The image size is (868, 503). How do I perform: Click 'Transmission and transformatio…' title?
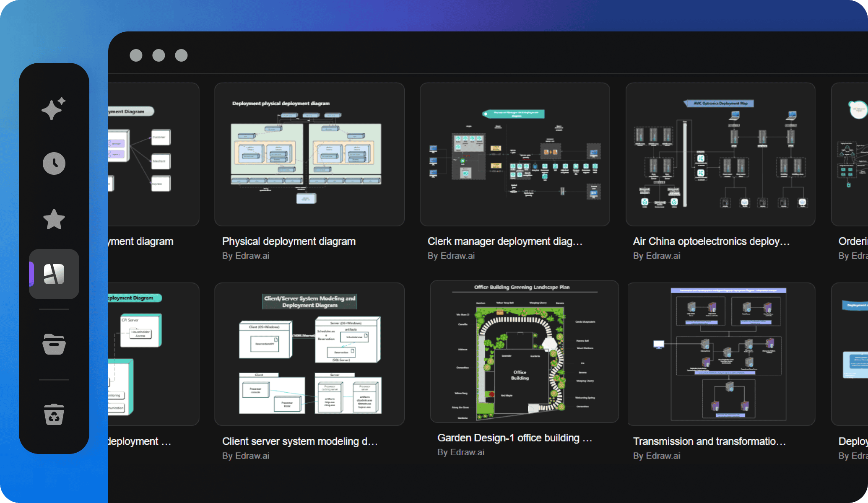(709, 441)
